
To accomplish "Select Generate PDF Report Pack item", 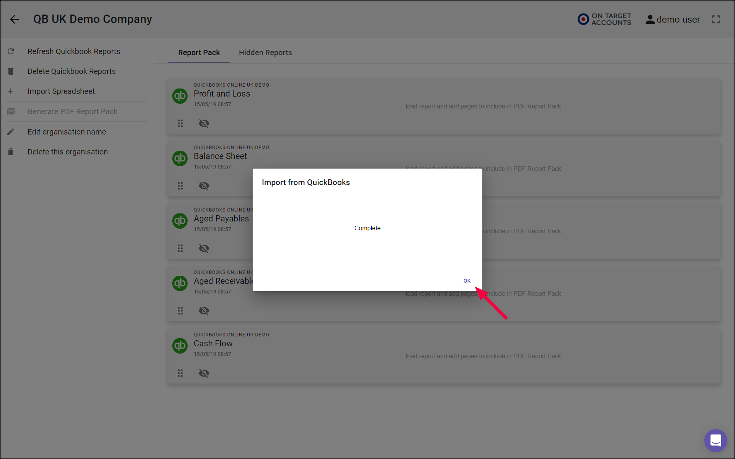I will tap(77, 111).
